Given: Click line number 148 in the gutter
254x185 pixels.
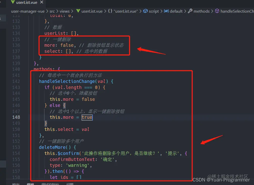Looking at the screenshot, I should click(16, 117).
